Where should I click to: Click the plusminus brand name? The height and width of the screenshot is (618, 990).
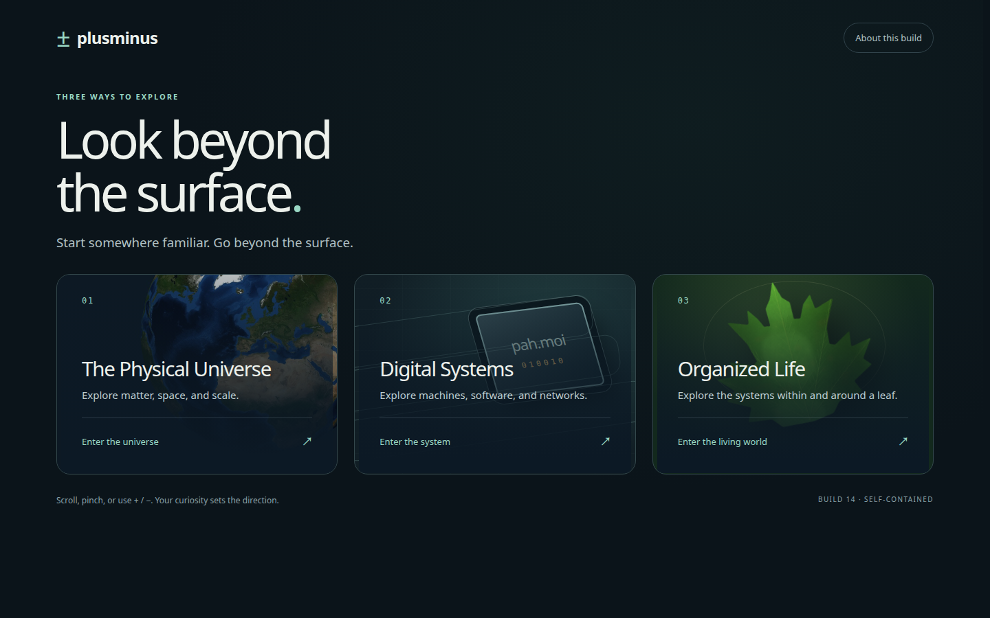point(117,38)
